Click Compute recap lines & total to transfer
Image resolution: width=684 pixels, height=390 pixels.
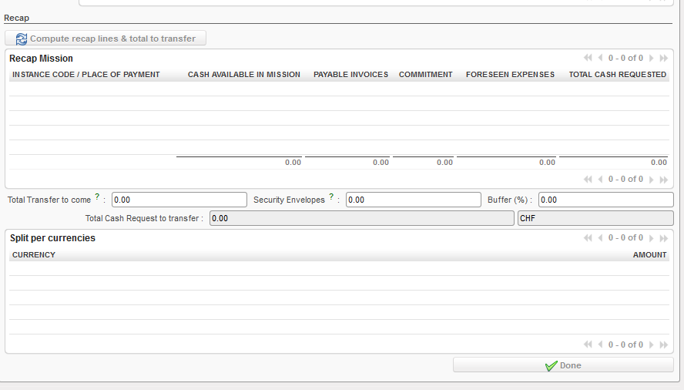point(112,39)
